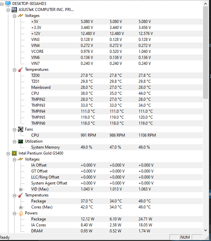Select the Package temperature 37.0 °C value
This screenshot has height=241, width=211.
pos(87,201)
